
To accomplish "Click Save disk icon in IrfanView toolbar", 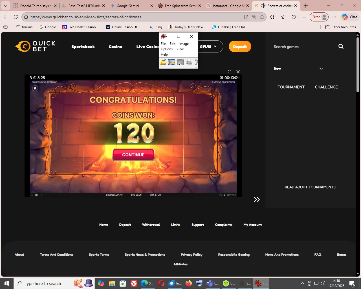I will [180, 62].
